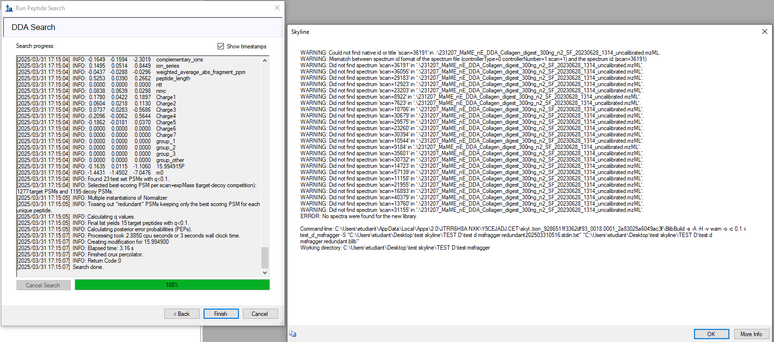Click the Cancel Search button
The image size is (774, 342).
tap(43, 285)
